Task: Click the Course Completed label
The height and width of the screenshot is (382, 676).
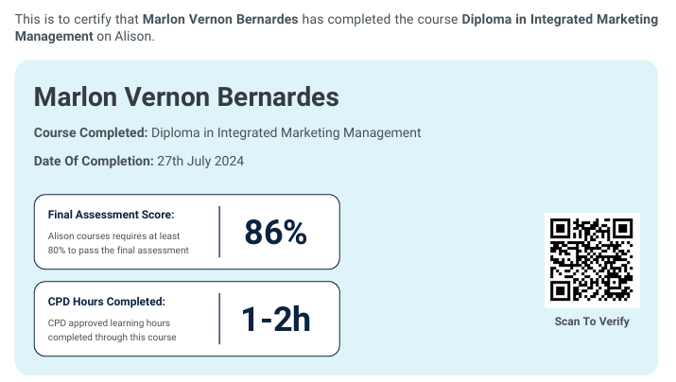Action: tap(90, 132)
